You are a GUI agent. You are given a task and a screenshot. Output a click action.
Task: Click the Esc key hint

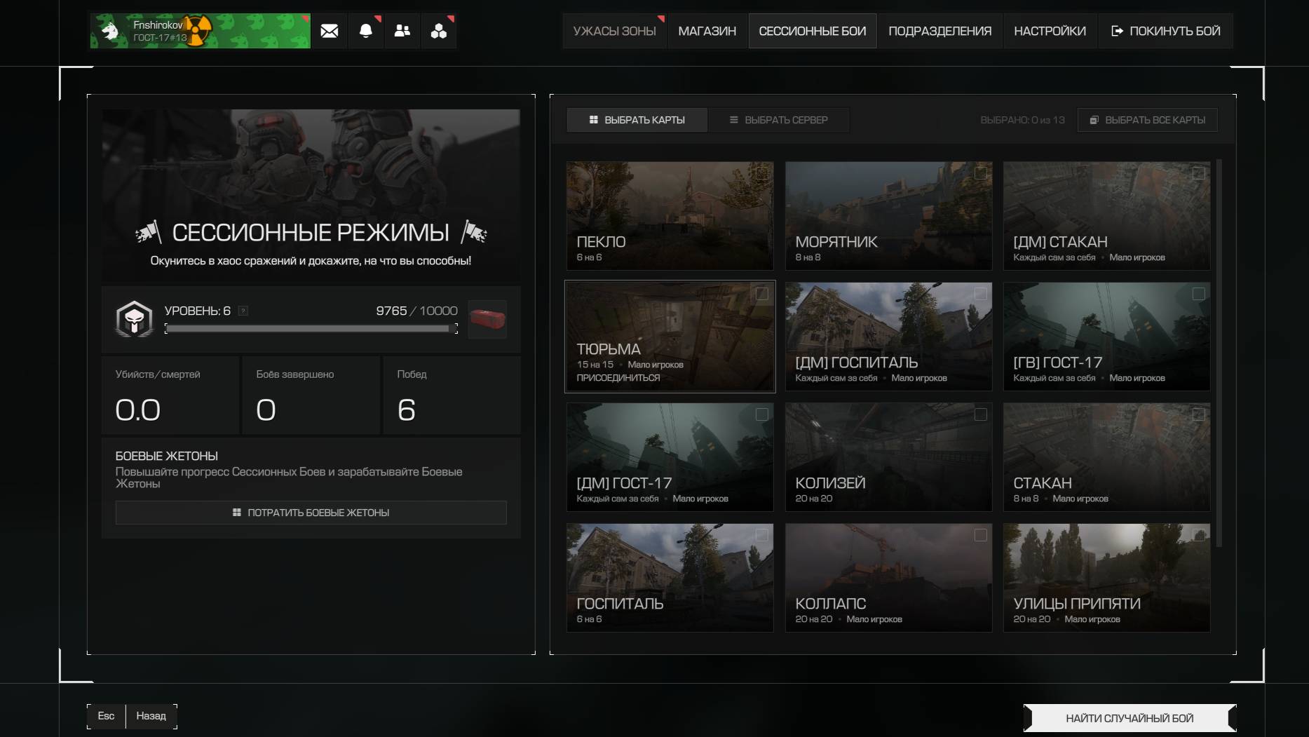pyautogui.click(x=106, y=716)
